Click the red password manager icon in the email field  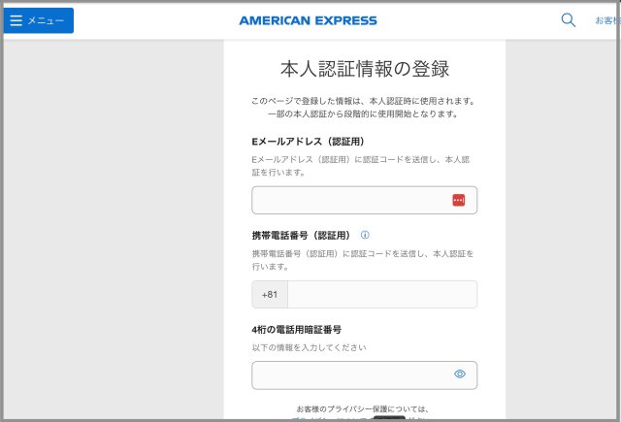[x=459, y=200]
